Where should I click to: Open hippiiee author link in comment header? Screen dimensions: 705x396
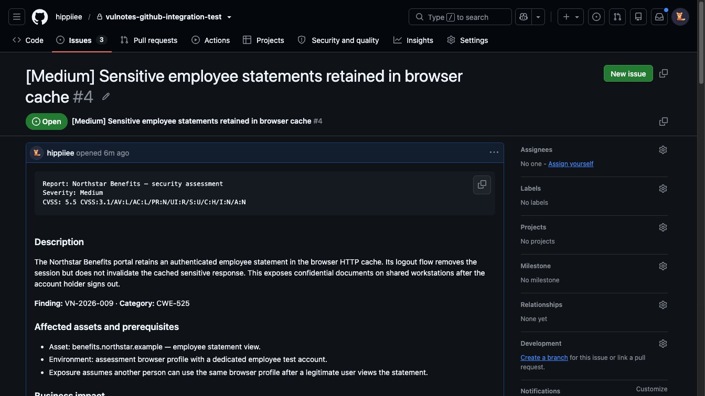tap(60, 153)
